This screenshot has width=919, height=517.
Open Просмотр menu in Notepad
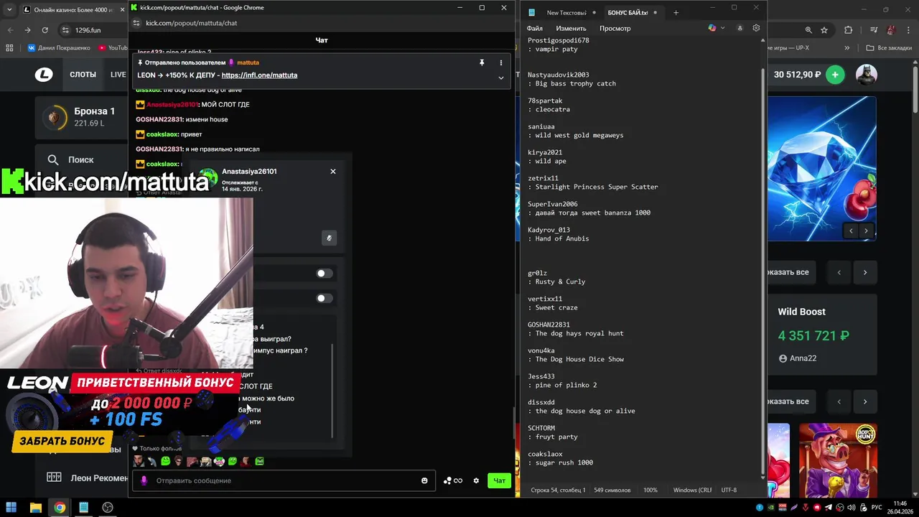point(615,28)
